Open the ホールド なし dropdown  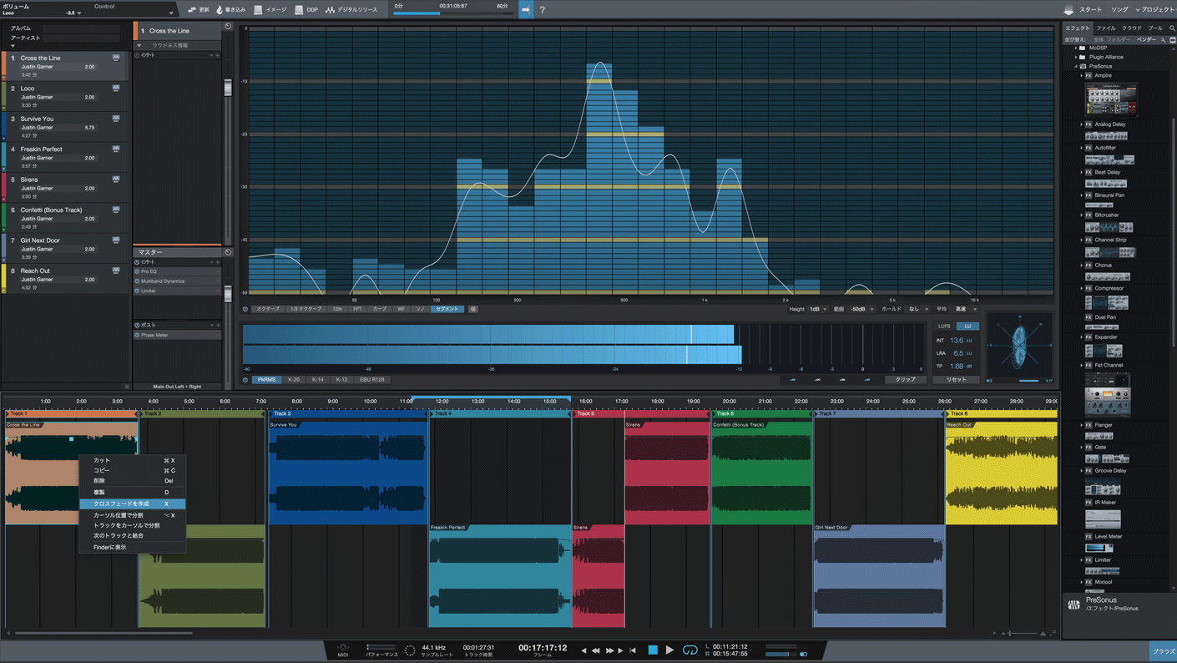tap(918, 309)
